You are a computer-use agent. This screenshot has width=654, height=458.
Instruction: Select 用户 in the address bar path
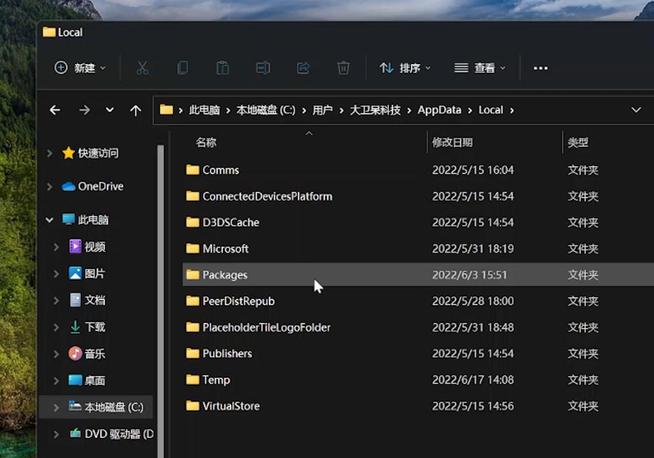pyautogui.click(x=322, y=110)
